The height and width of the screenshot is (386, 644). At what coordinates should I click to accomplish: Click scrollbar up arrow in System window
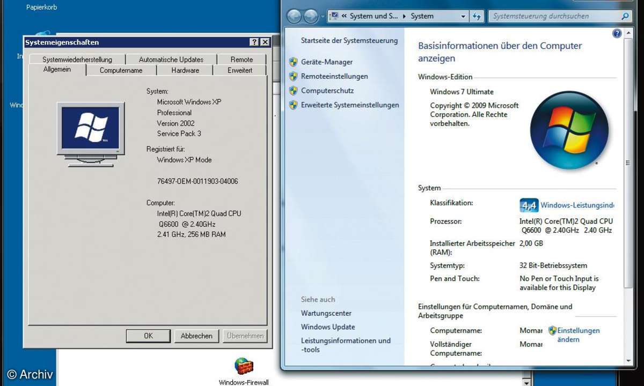628,34
